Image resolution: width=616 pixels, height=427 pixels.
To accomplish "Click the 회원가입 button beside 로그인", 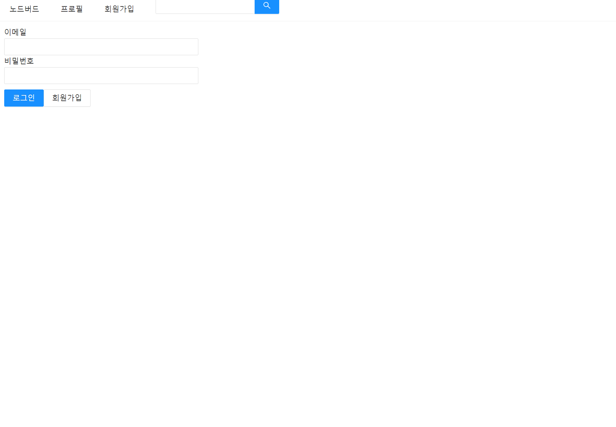I will [x=67, y=98].
